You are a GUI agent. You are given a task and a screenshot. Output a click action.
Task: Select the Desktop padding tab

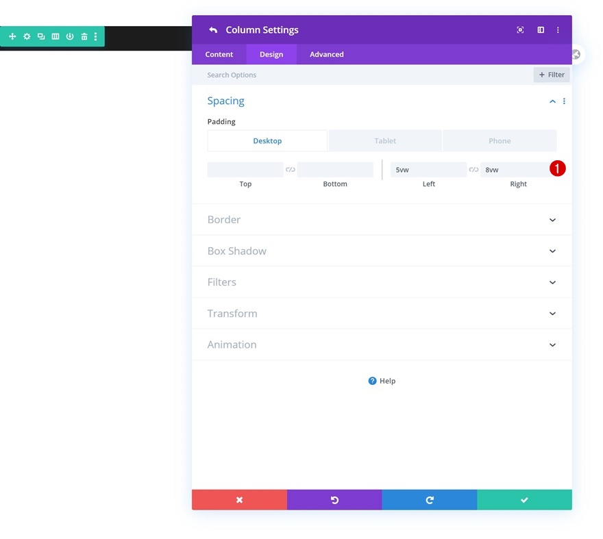click(x=267, y=140)
